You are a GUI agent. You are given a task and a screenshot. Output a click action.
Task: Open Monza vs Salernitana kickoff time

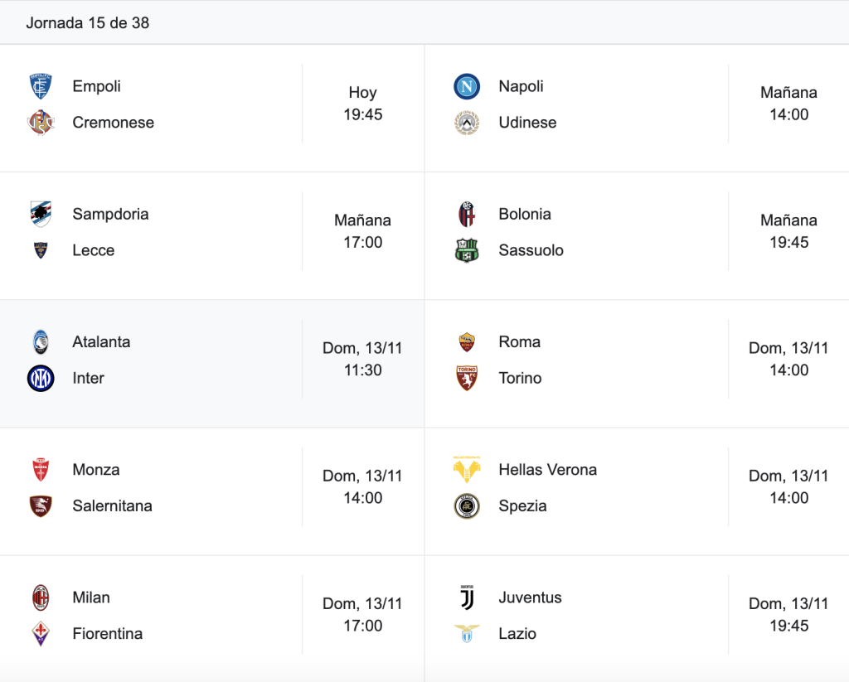click(363, 486)
